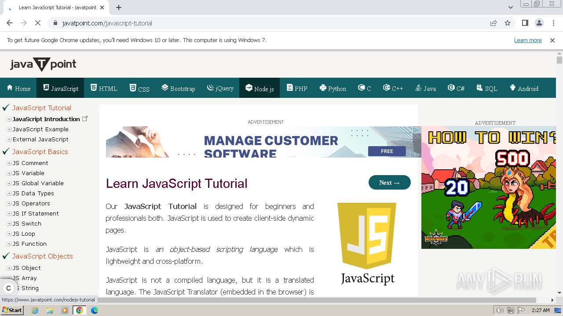
Task: Open JavaScript Example in sidebar
Action: coord(40,129)
